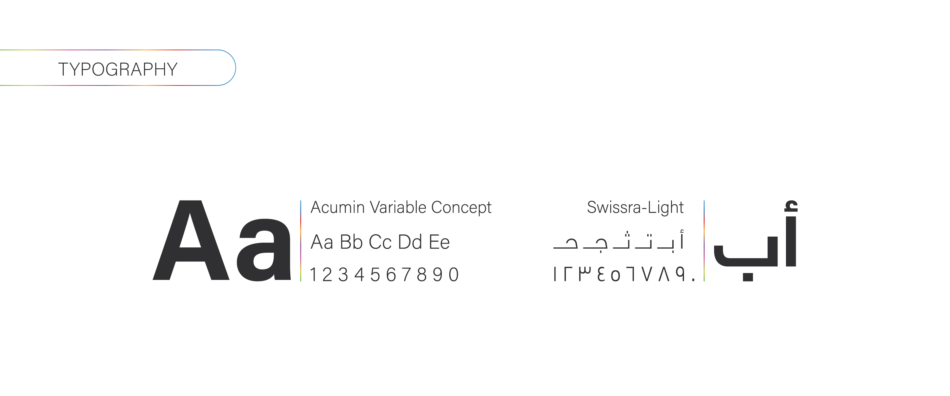Click the 'Dd' sample letter pair
Image resolution: width=950 pixels, height=396 pixels.
click(x=410, y=242)
